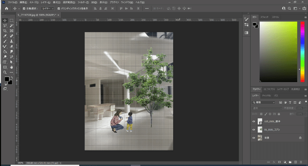Select the Brush tool

(x=5, y=41)
